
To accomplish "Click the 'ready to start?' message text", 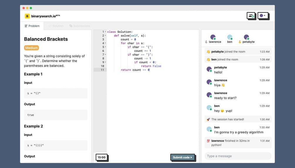I will (x=225, y=98).
